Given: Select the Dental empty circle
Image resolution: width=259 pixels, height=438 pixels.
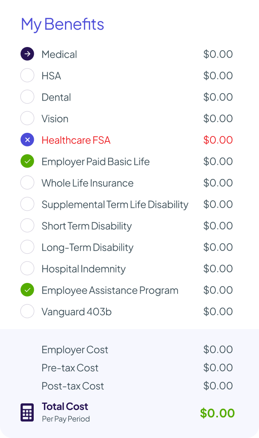Looking at the screenshot, I should pyautogui.click(x=27, y=97).
